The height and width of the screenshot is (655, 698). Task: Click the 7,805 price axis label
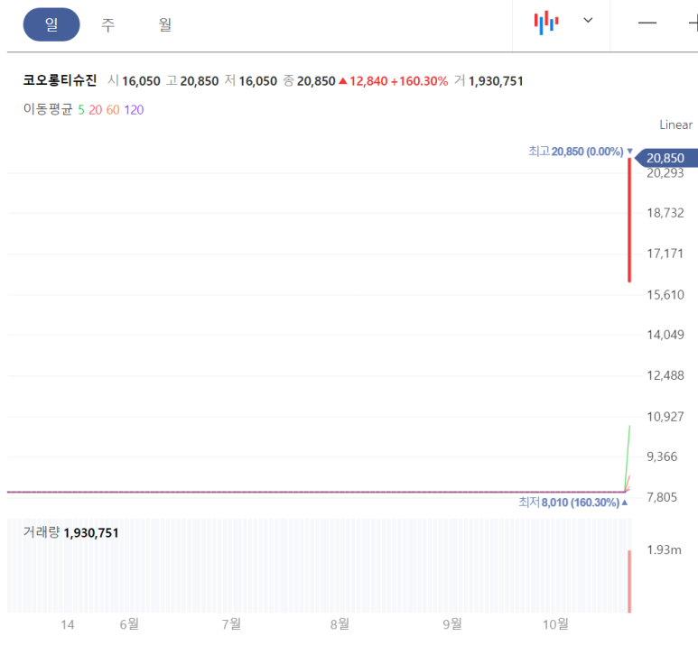(662, 497)
